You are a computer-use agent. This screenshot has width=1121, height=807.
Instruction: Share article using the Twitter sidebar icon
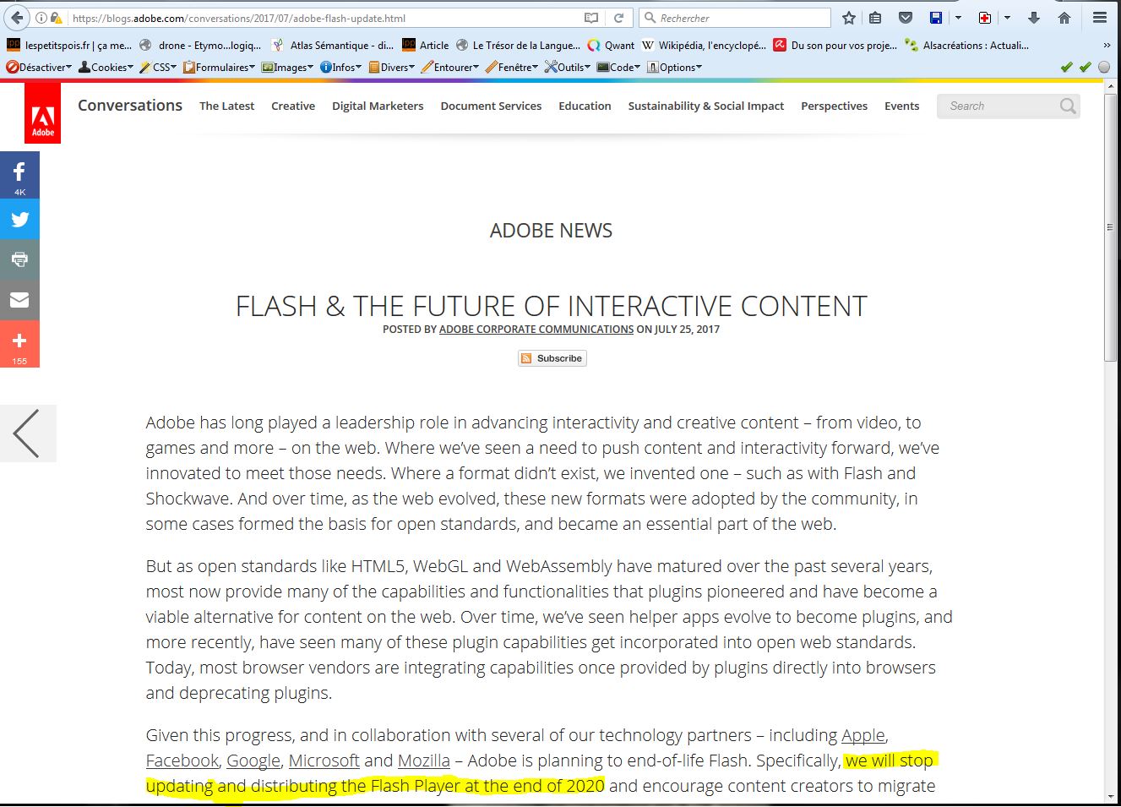click(19, 220)
